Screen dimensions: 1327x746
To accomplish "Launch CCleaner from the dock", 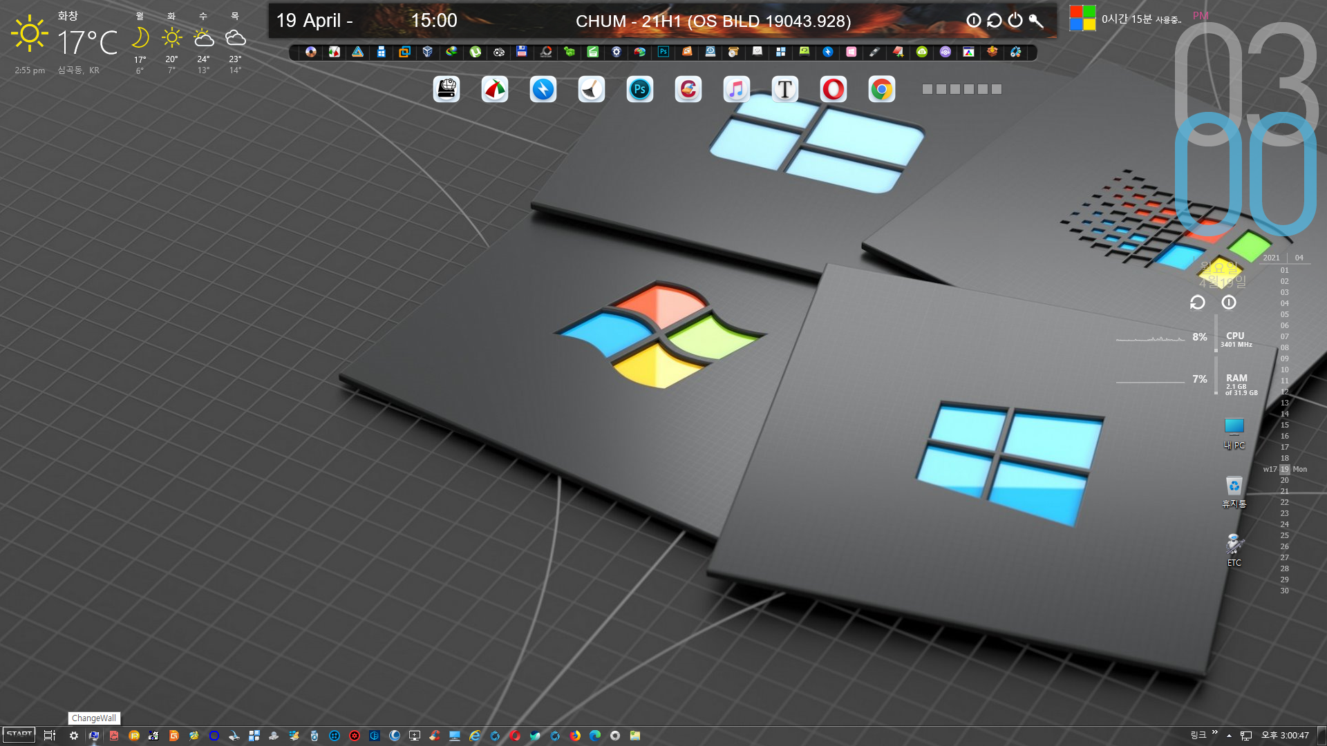I will (688, 89).
